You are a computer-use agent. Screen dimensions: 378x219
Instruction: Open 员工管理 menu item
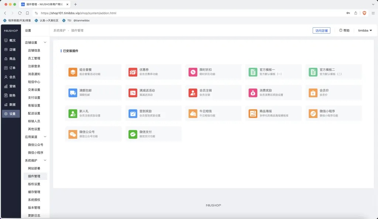(x=34, y=58)
